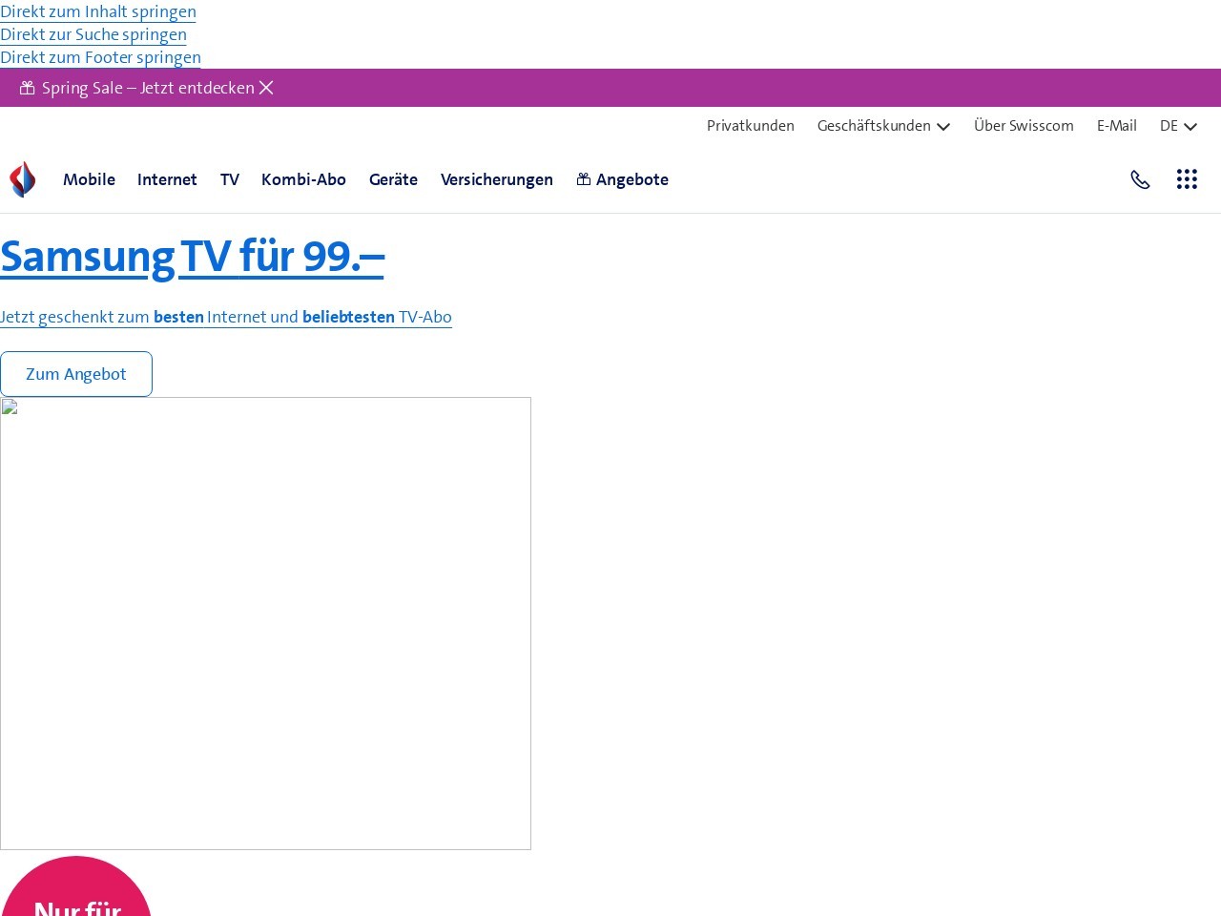Click the pink Nur für badge
This screenshot has width=1221, height=916.
[x=76, y=886]
